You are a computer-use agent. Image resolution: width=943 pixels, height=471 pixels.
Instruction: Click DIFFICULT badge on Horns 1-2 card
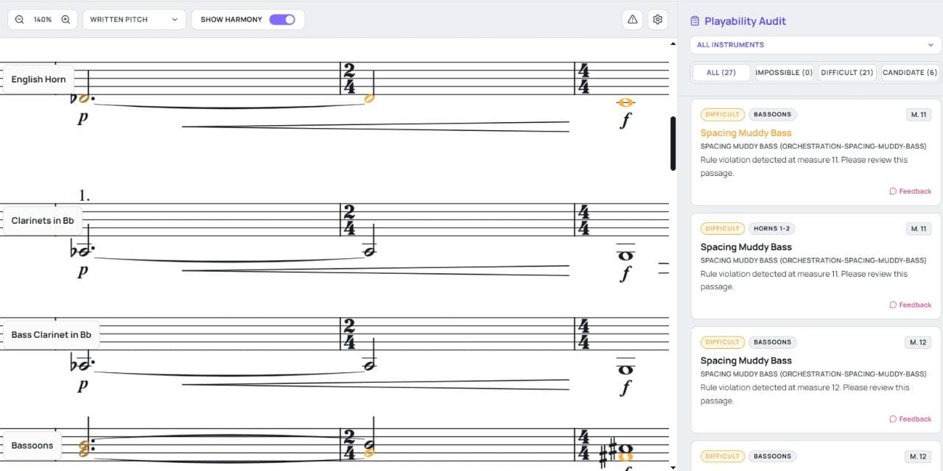722,229
